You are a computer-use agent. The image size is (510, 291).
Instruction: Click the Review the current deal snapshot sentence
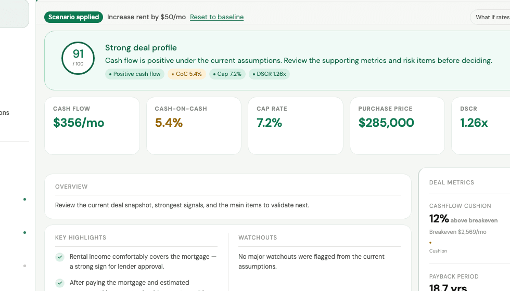pos(182,205)
